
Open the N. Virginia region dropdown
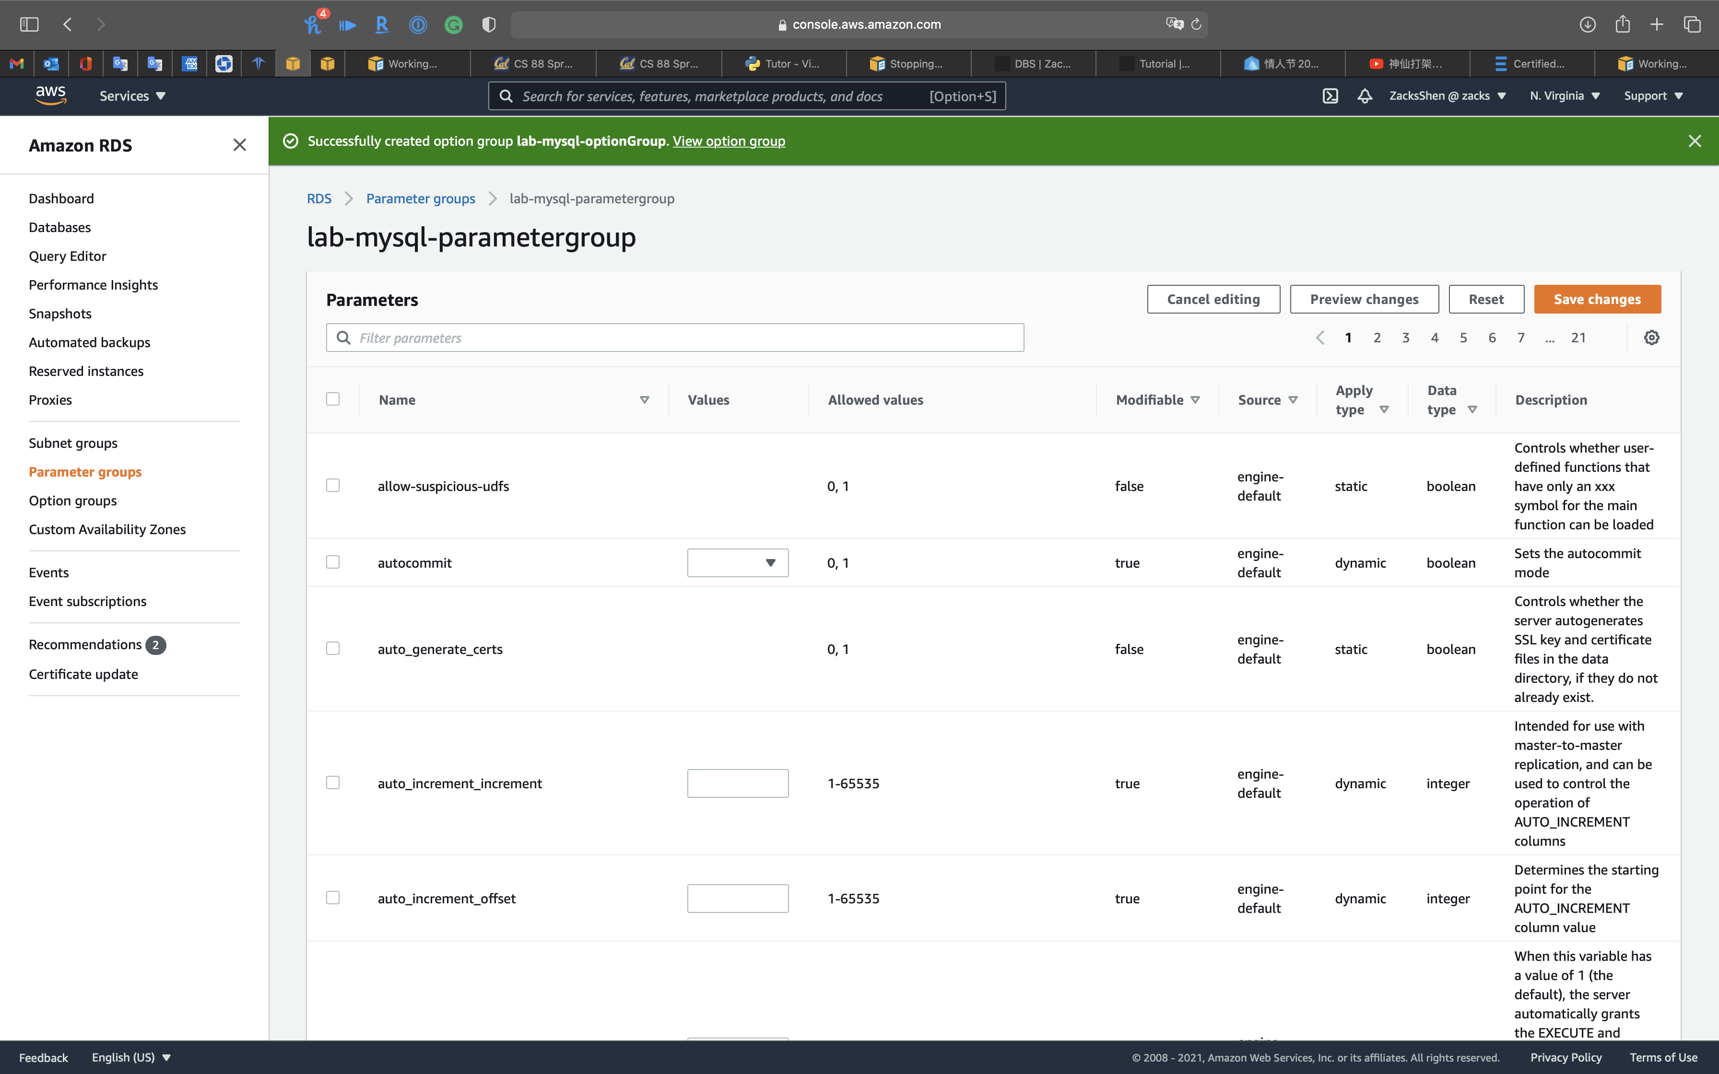pos(1564,96)
